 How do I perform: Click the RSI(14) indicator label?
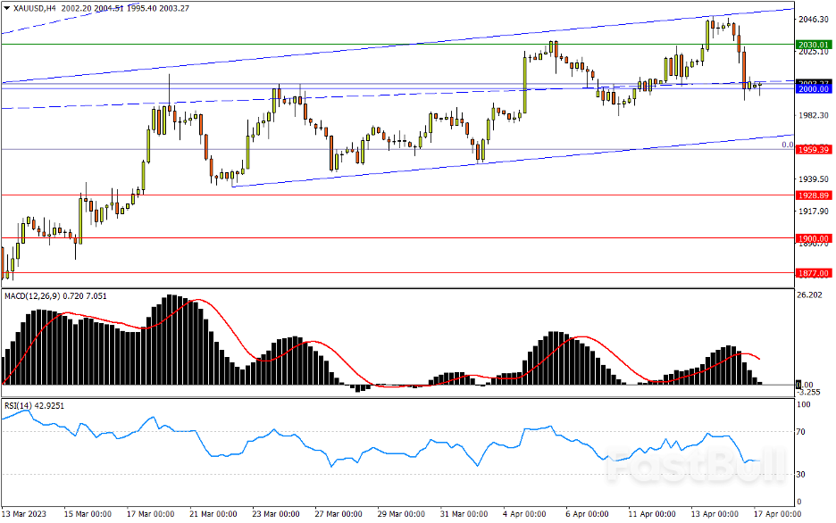click(x=19, y=407)
